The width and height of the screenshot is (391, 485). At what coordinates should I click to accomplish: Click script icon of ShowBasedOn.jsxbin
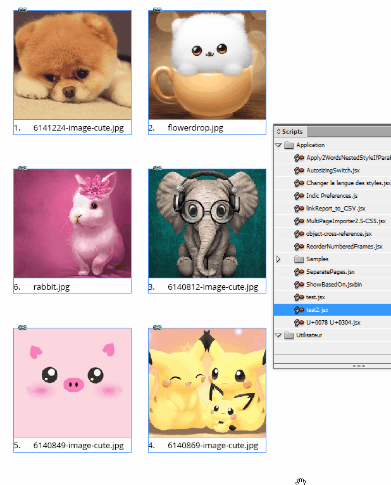[299, 285]
